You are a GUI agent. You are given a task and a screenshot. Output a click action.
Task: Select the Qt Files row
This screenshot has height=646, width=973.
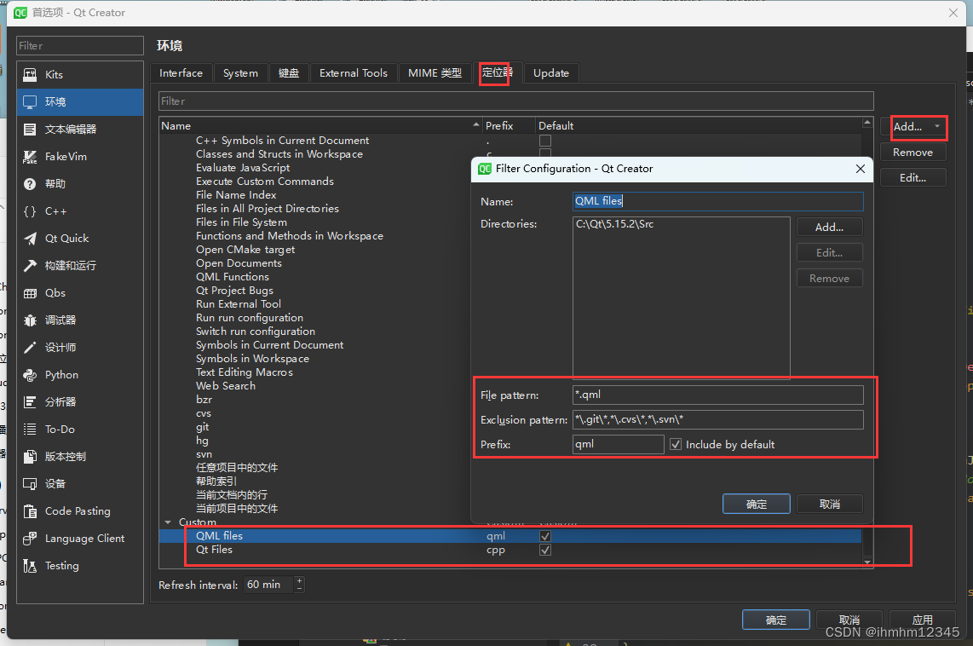[510, 550]
